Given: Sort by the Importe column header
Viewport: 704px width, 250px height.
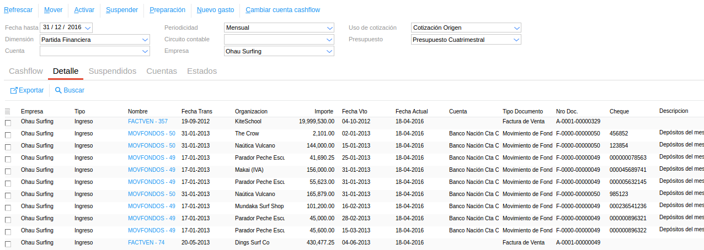Looking at the screenshot, I should click(323, 111).
